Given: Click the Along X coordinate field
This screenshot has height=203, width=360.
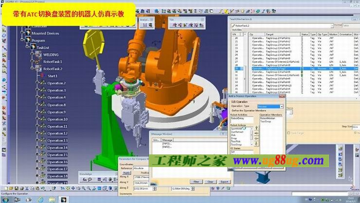Looking at the screenshot, I should [142, 178].
